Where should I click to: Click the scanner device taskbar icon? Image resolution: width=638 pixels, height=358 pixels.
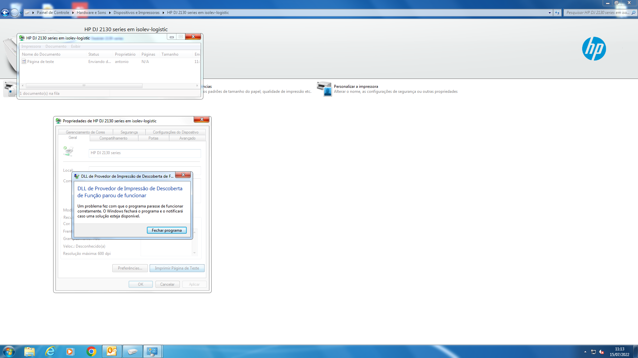pos(132,351)
